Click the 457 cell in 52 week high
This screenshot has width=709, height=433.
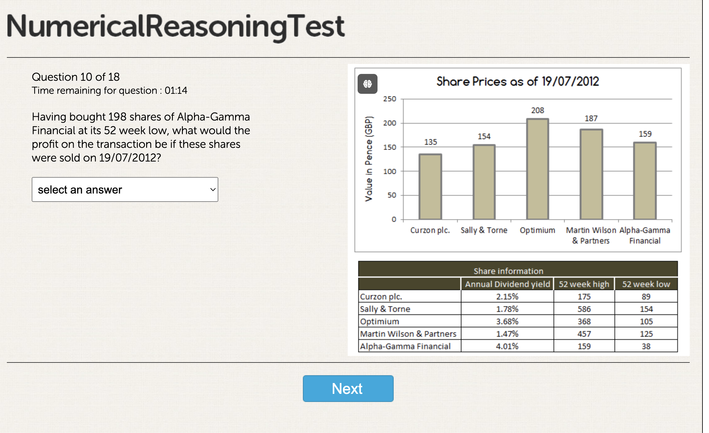pos(584,334)
